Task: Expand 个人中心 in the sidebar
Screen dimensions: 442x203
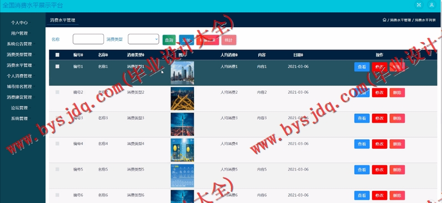Action: [x=19, y=23]
